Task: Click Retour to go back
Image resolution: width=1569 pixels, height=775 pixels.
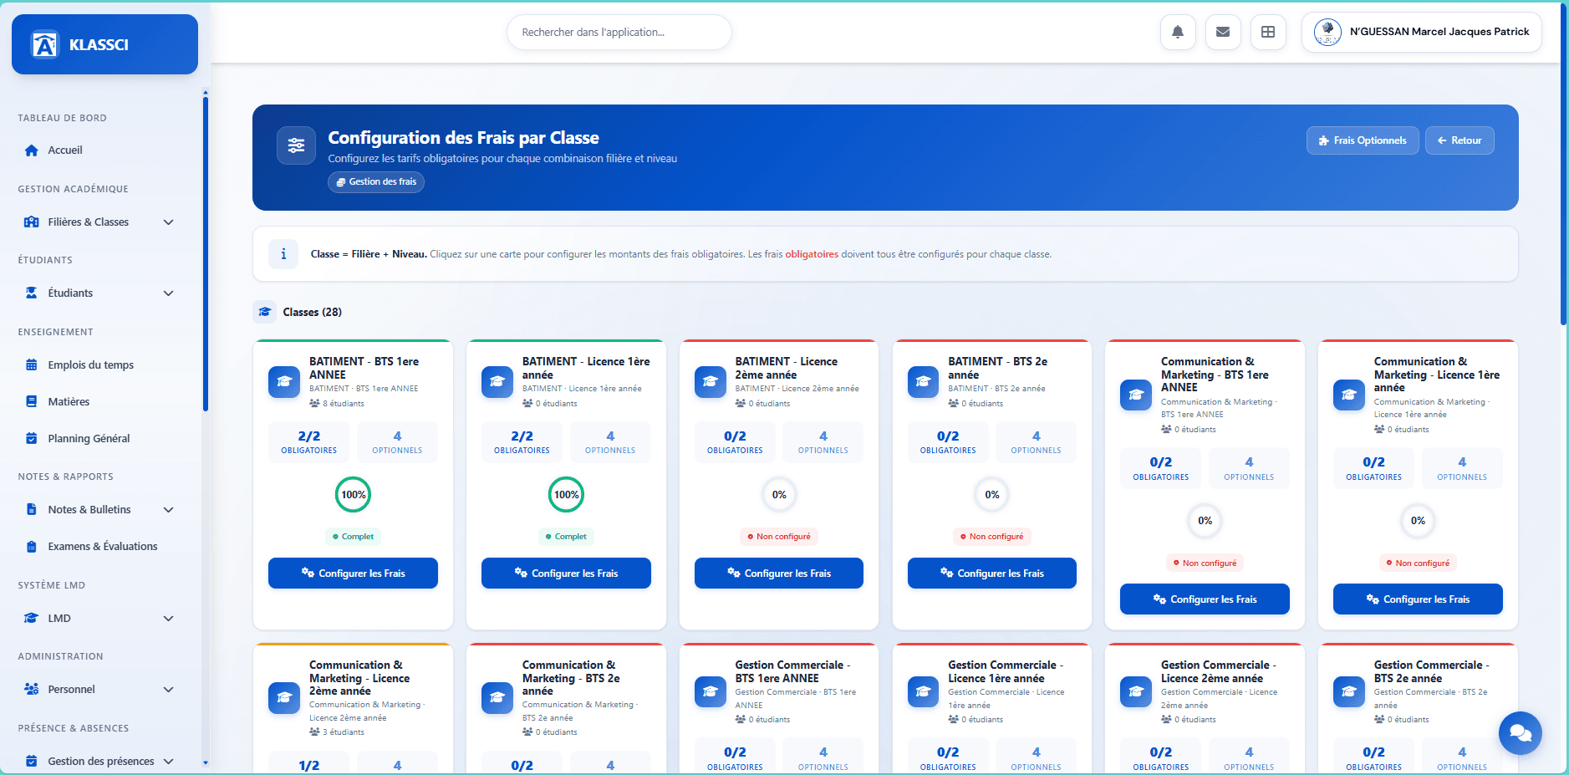Action: [1459, 140]
